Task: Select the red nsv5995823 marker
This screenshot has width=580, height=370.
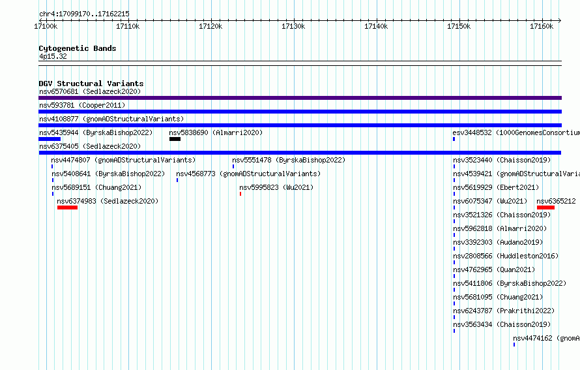Action: pos(240,194)
